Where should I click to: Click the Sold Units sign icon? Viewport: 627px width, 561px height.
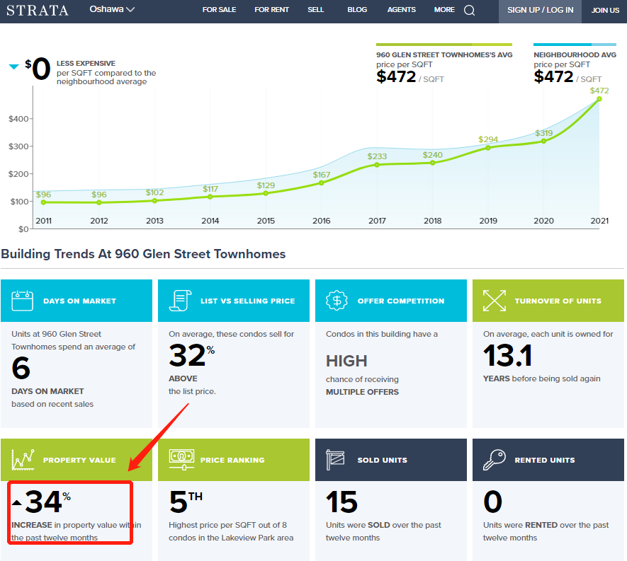click(x=337, y=460)
